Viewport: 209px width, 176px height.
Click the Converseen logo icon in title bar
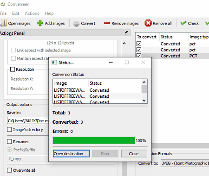pyautogui.click(x=3, y=4)
